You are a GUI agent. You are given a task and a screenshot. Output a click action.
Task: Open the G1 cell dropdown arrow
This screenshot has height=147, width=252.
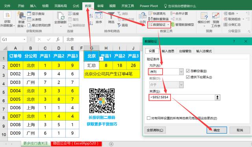pyautogui.click(x=102, y=59)
